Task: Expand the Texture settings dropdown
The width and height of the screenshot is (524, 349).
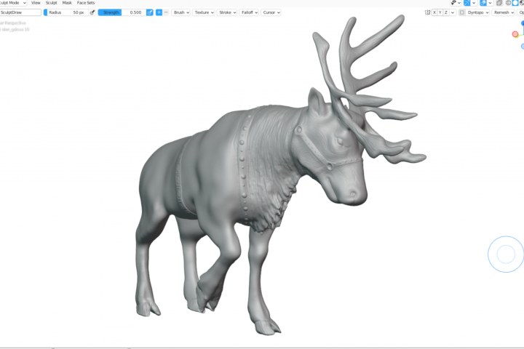Action: [x=204, y=12]
